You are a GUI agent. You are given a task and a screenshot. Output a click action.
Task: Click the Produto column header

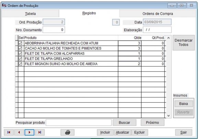click(71, 38)
